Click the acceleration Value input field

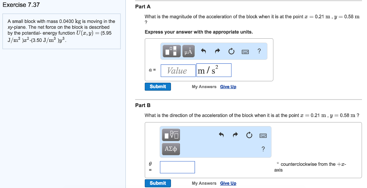(178, 71)
